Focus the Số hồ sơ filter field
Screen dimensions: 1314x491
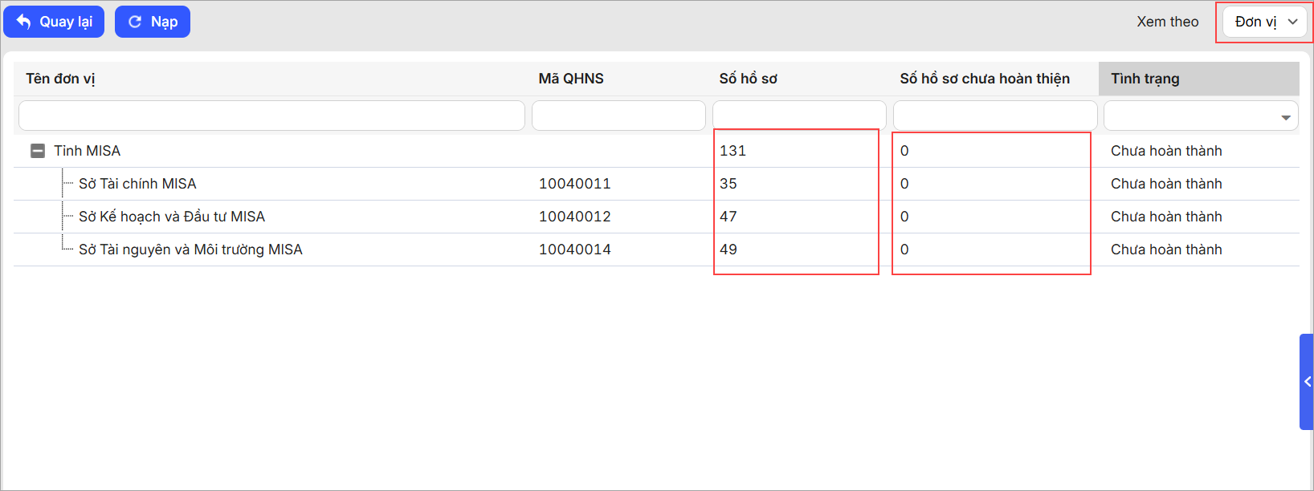pyautogui.click(x=798, y=116)
